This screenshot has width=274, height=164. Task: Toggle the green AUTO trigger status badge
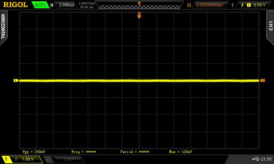(40, 5)
